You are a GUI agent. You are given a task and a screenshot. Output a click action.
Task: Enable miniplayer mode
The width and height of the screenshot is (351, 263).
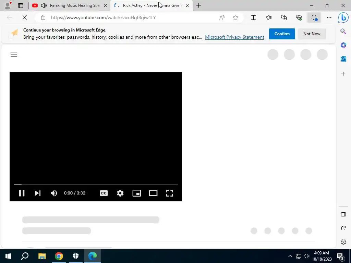[137, 193]
